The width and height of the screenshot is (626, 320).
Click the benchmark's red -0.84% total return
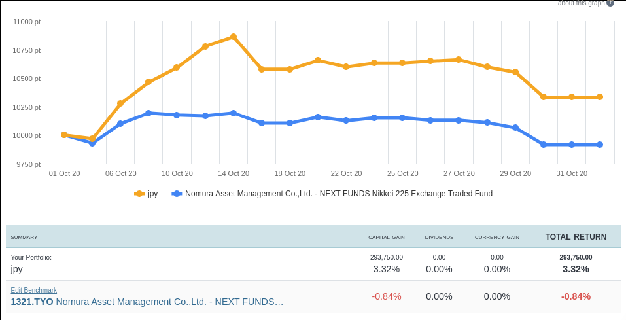(576, 296)
